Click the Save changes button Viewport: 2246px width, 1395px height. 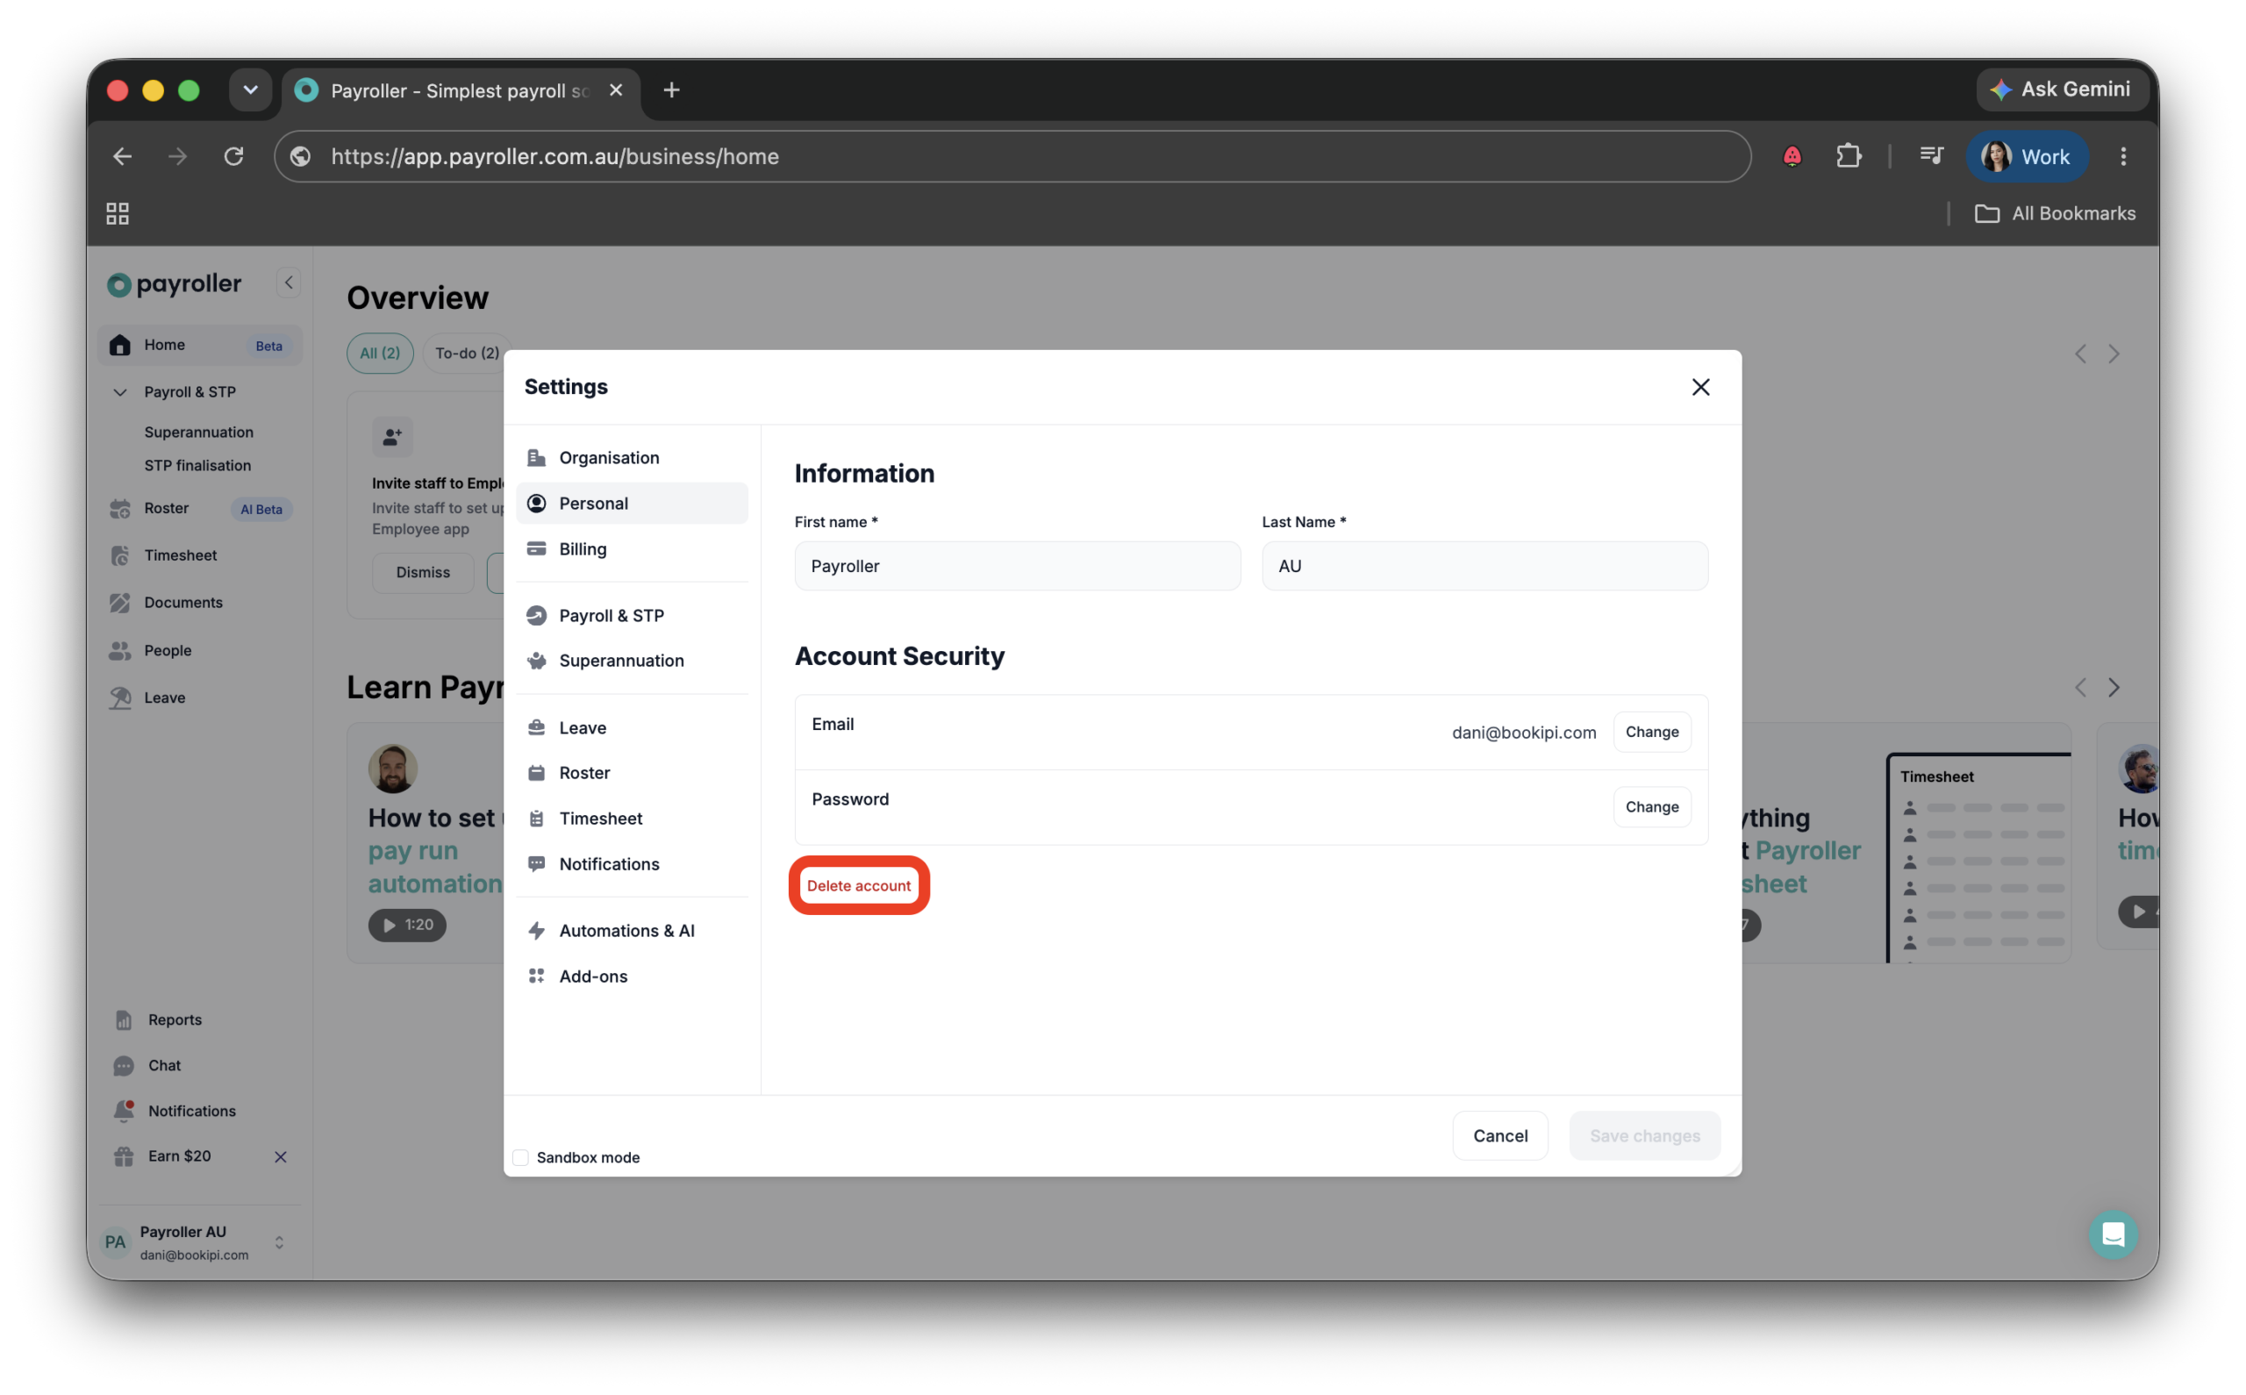click(1645, 1136)
